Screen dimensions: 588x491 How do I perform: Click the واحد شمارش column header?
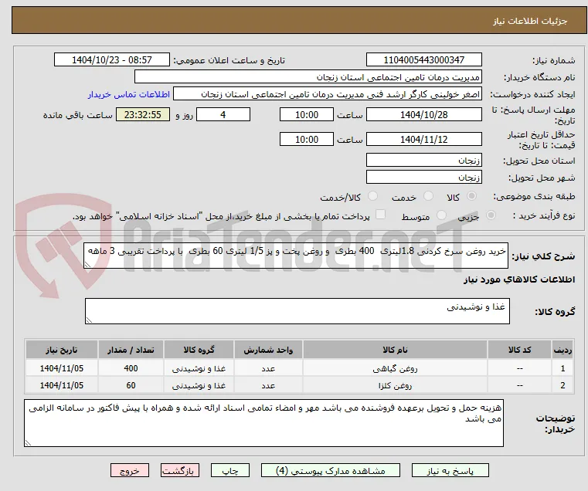point(268,350)
